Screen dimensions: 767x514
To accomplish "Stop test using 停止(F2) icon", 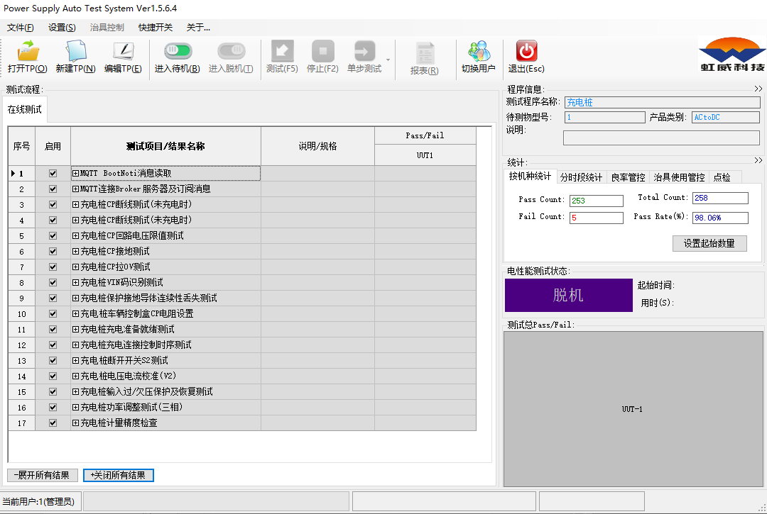I will [322, 57].
